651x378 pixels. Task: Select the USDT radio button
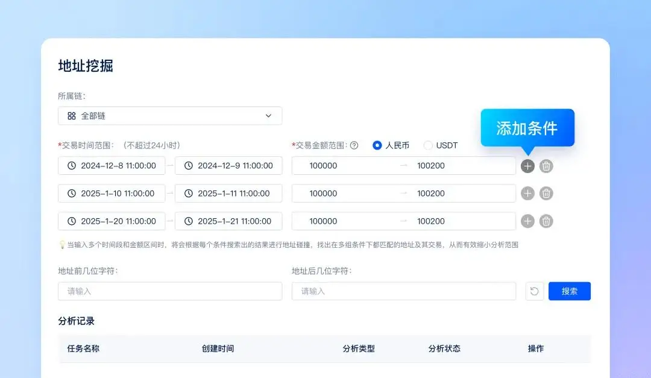point(428,145)
